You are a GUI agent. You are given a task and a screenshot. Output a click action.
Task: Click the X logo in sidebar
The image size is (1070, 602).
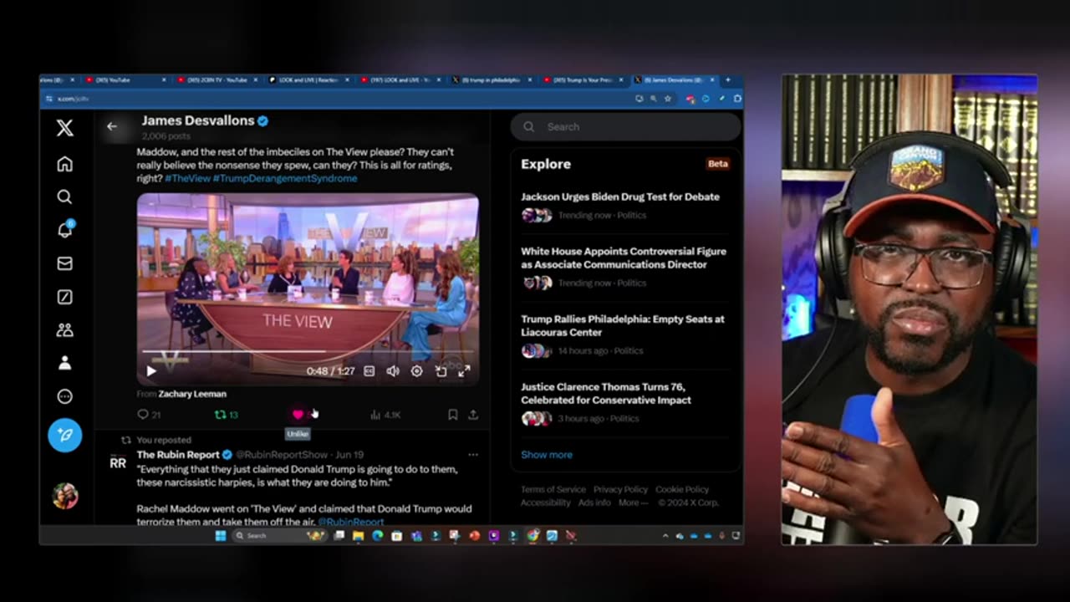64,127
